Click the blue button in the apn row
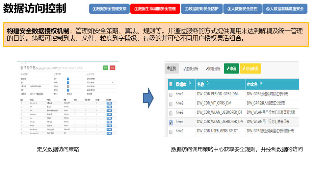The width and height of the screenshot is (316, 177). pos(109,107)
